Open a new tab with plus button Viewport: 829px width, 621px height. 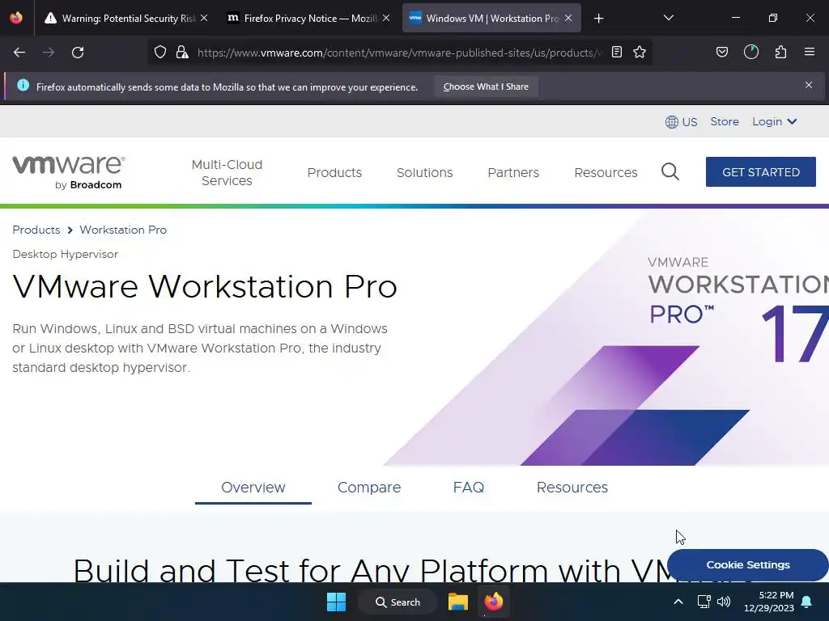(598, 19)
